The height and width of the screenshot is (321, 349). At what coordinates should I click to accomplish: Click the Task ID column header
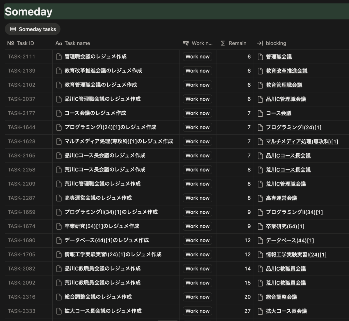click(x=21, y=43)
